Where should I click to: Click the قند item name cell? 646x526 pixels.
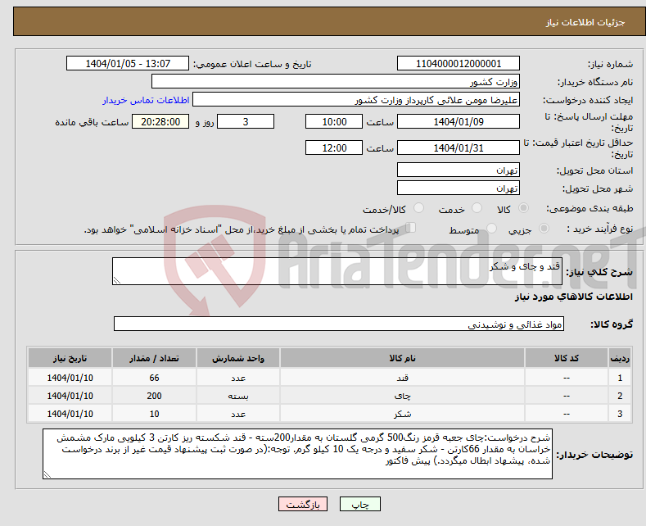click(402, 378)
